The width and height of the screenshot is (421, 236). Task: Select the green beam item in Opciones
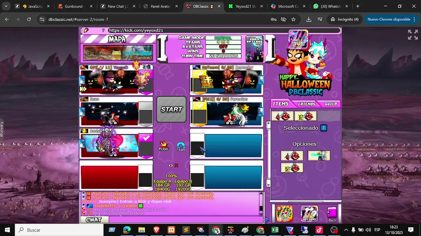pos(319,156)
